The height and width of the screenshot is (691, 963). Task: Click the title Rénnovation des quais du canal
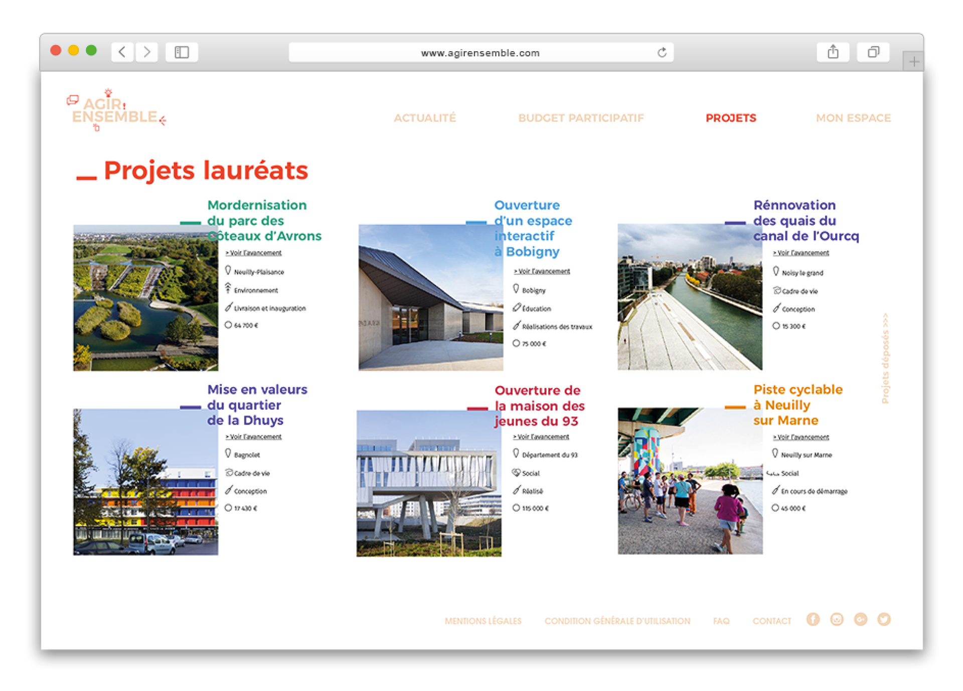tap(806, 220)
